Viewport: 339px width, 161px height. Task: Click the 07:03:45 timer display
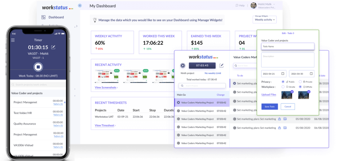pos(202,66)
